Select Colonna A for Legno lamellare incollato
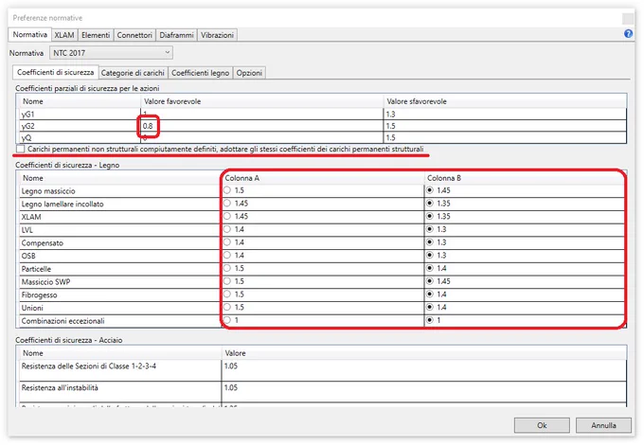Image resolution: width=644 pixels, height=446 pixels. click(227, 204)
